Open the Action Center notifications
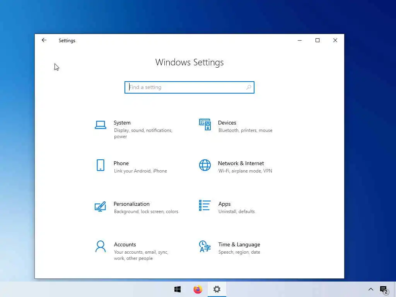The image size is (396, 297). tap(384, 290)
